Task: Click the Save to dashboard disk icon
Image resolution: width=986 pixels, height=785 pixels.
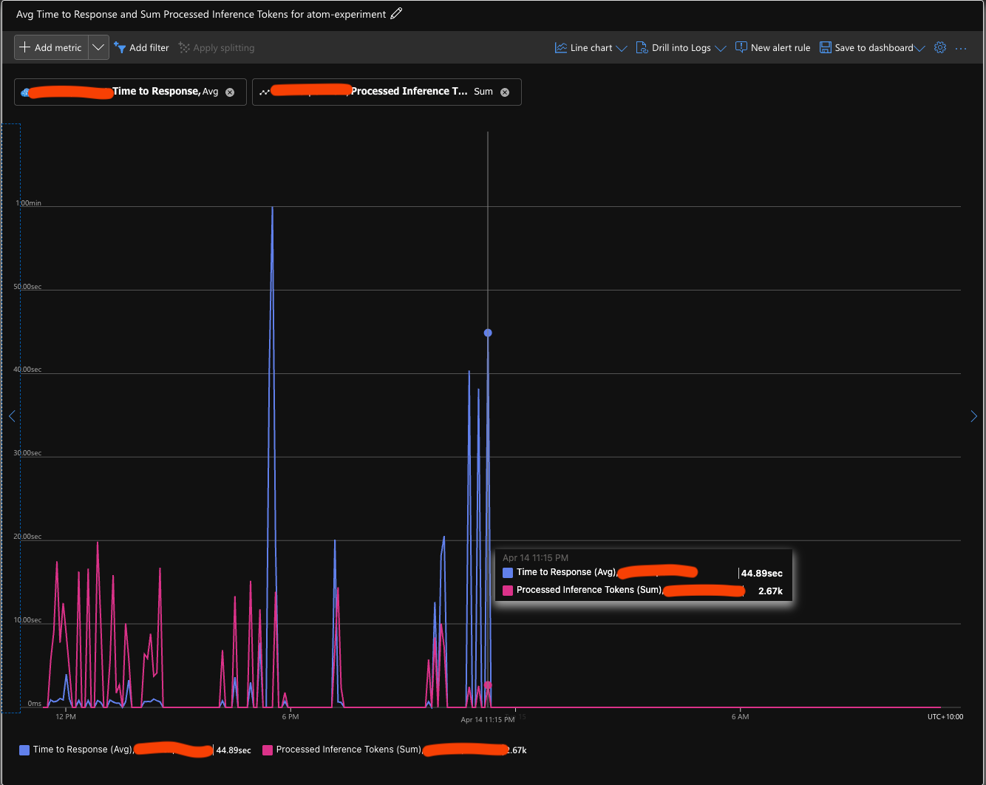Action: click(826, 47)
